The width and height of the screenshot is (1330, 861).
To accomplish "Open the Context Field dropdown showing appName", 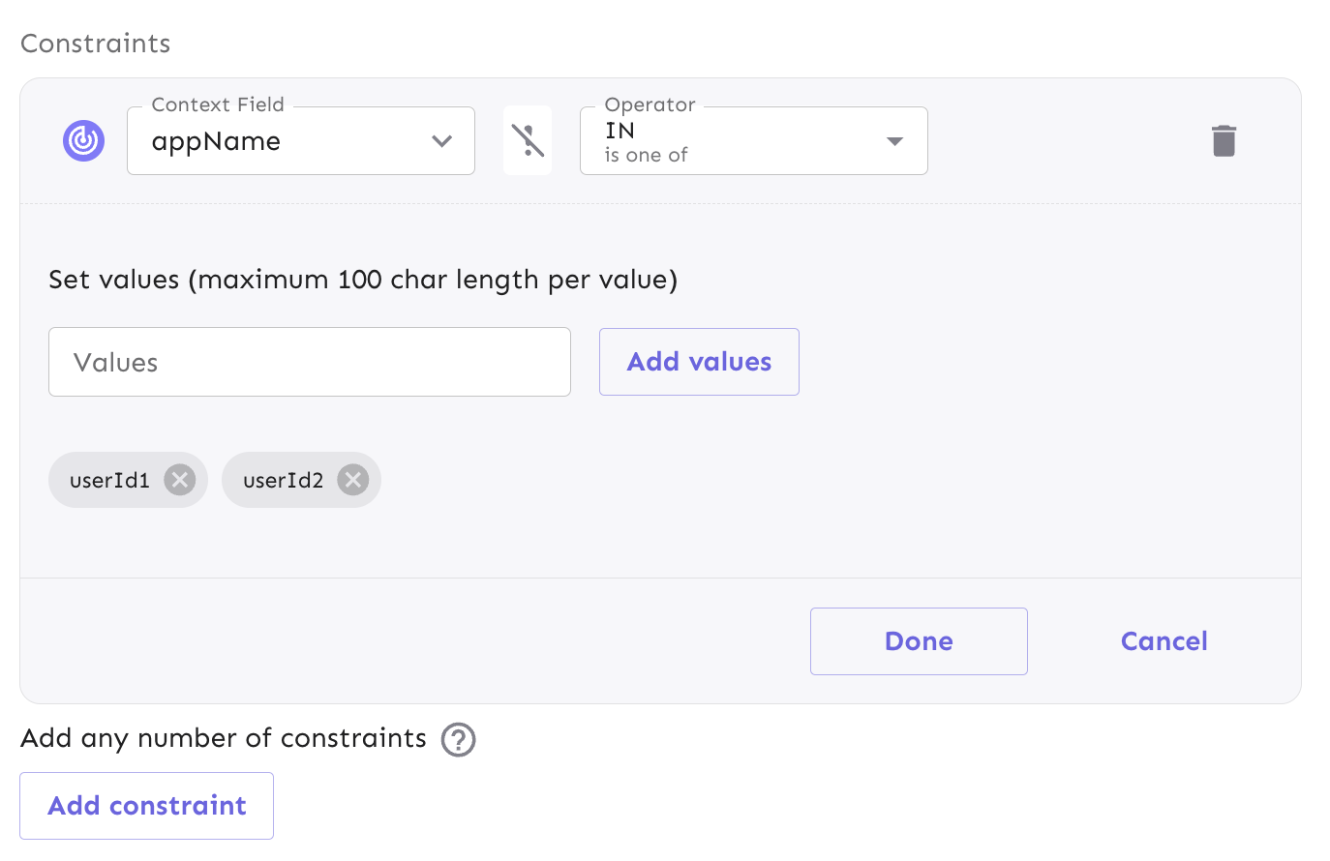I will click(300, 140).
